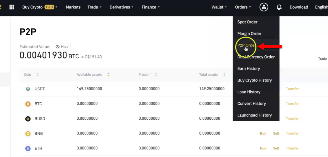
Task: Click Buy in the BNB row
Action: [x=263, y=133]
